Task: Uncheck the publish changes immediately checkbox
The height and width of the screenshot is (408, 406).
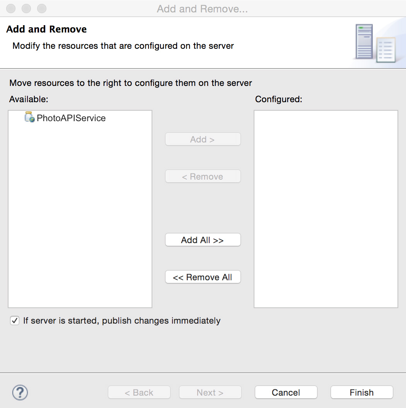Action: [x=15, y=321]
